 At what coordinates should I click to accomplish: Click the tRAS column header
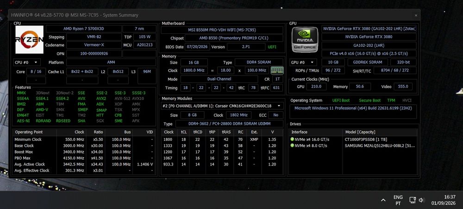click(x=226, y=132)
